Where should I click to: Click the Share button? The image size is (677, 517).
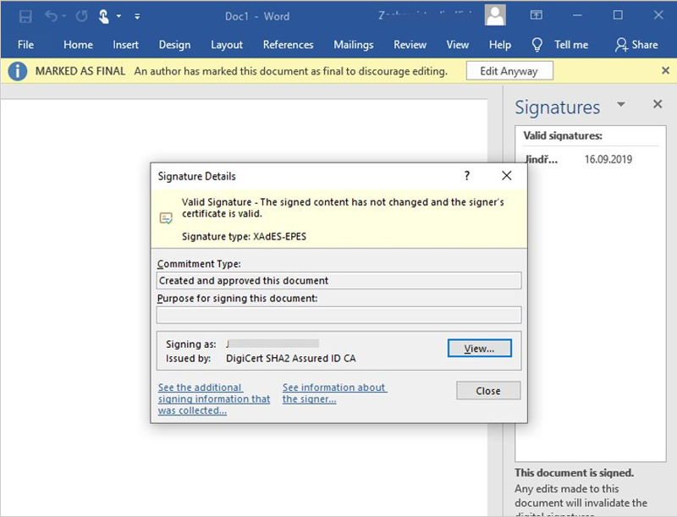[636, 45]
